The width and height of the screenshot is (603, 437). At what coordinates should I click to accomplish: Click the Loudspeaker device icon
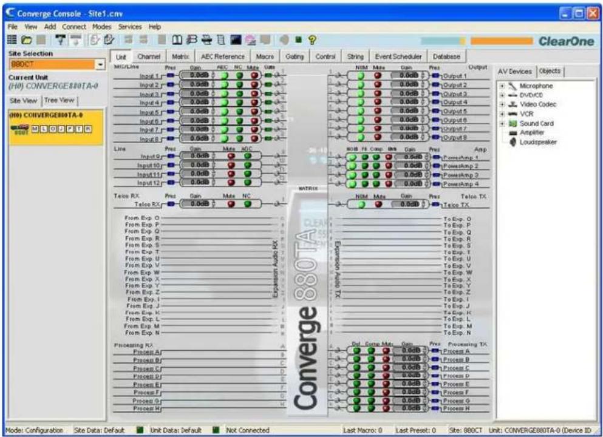(x=513, y=142)
